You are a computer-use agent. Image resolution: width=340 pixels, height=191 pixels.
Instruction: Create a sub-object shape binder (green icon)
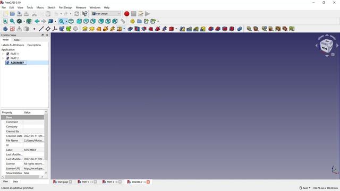pos(69,29)
